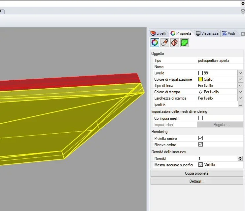
Task: Click the panel options gear icon
Action: coord(243,34)
